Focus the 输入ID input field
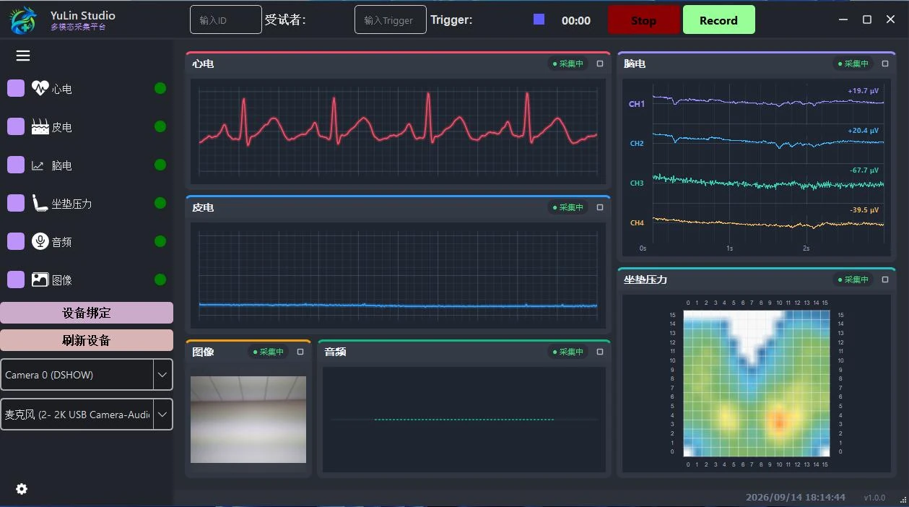Screen dimensions: 909x507 coord(226,19)
